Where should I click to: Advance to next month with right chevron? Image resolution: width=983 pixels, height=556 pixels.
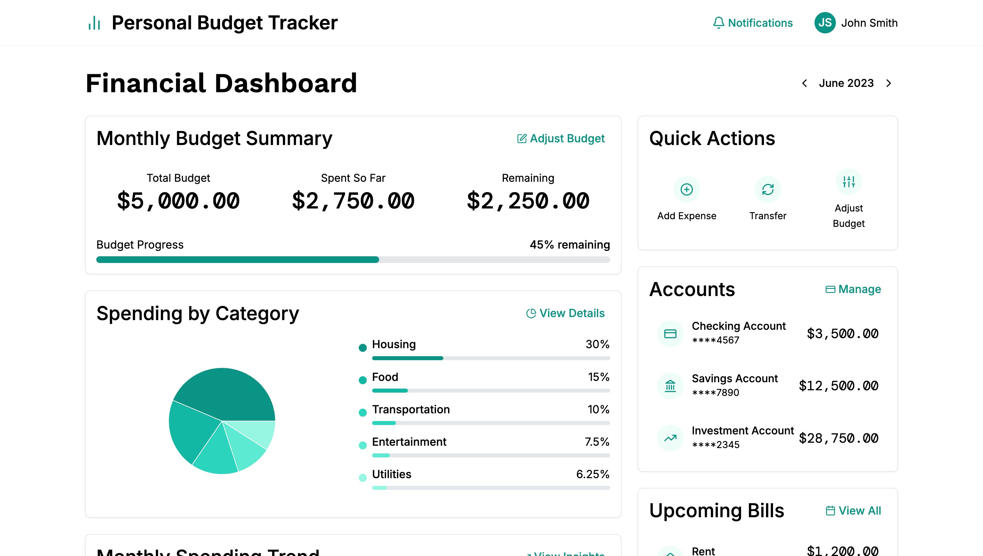pos(889,83)
